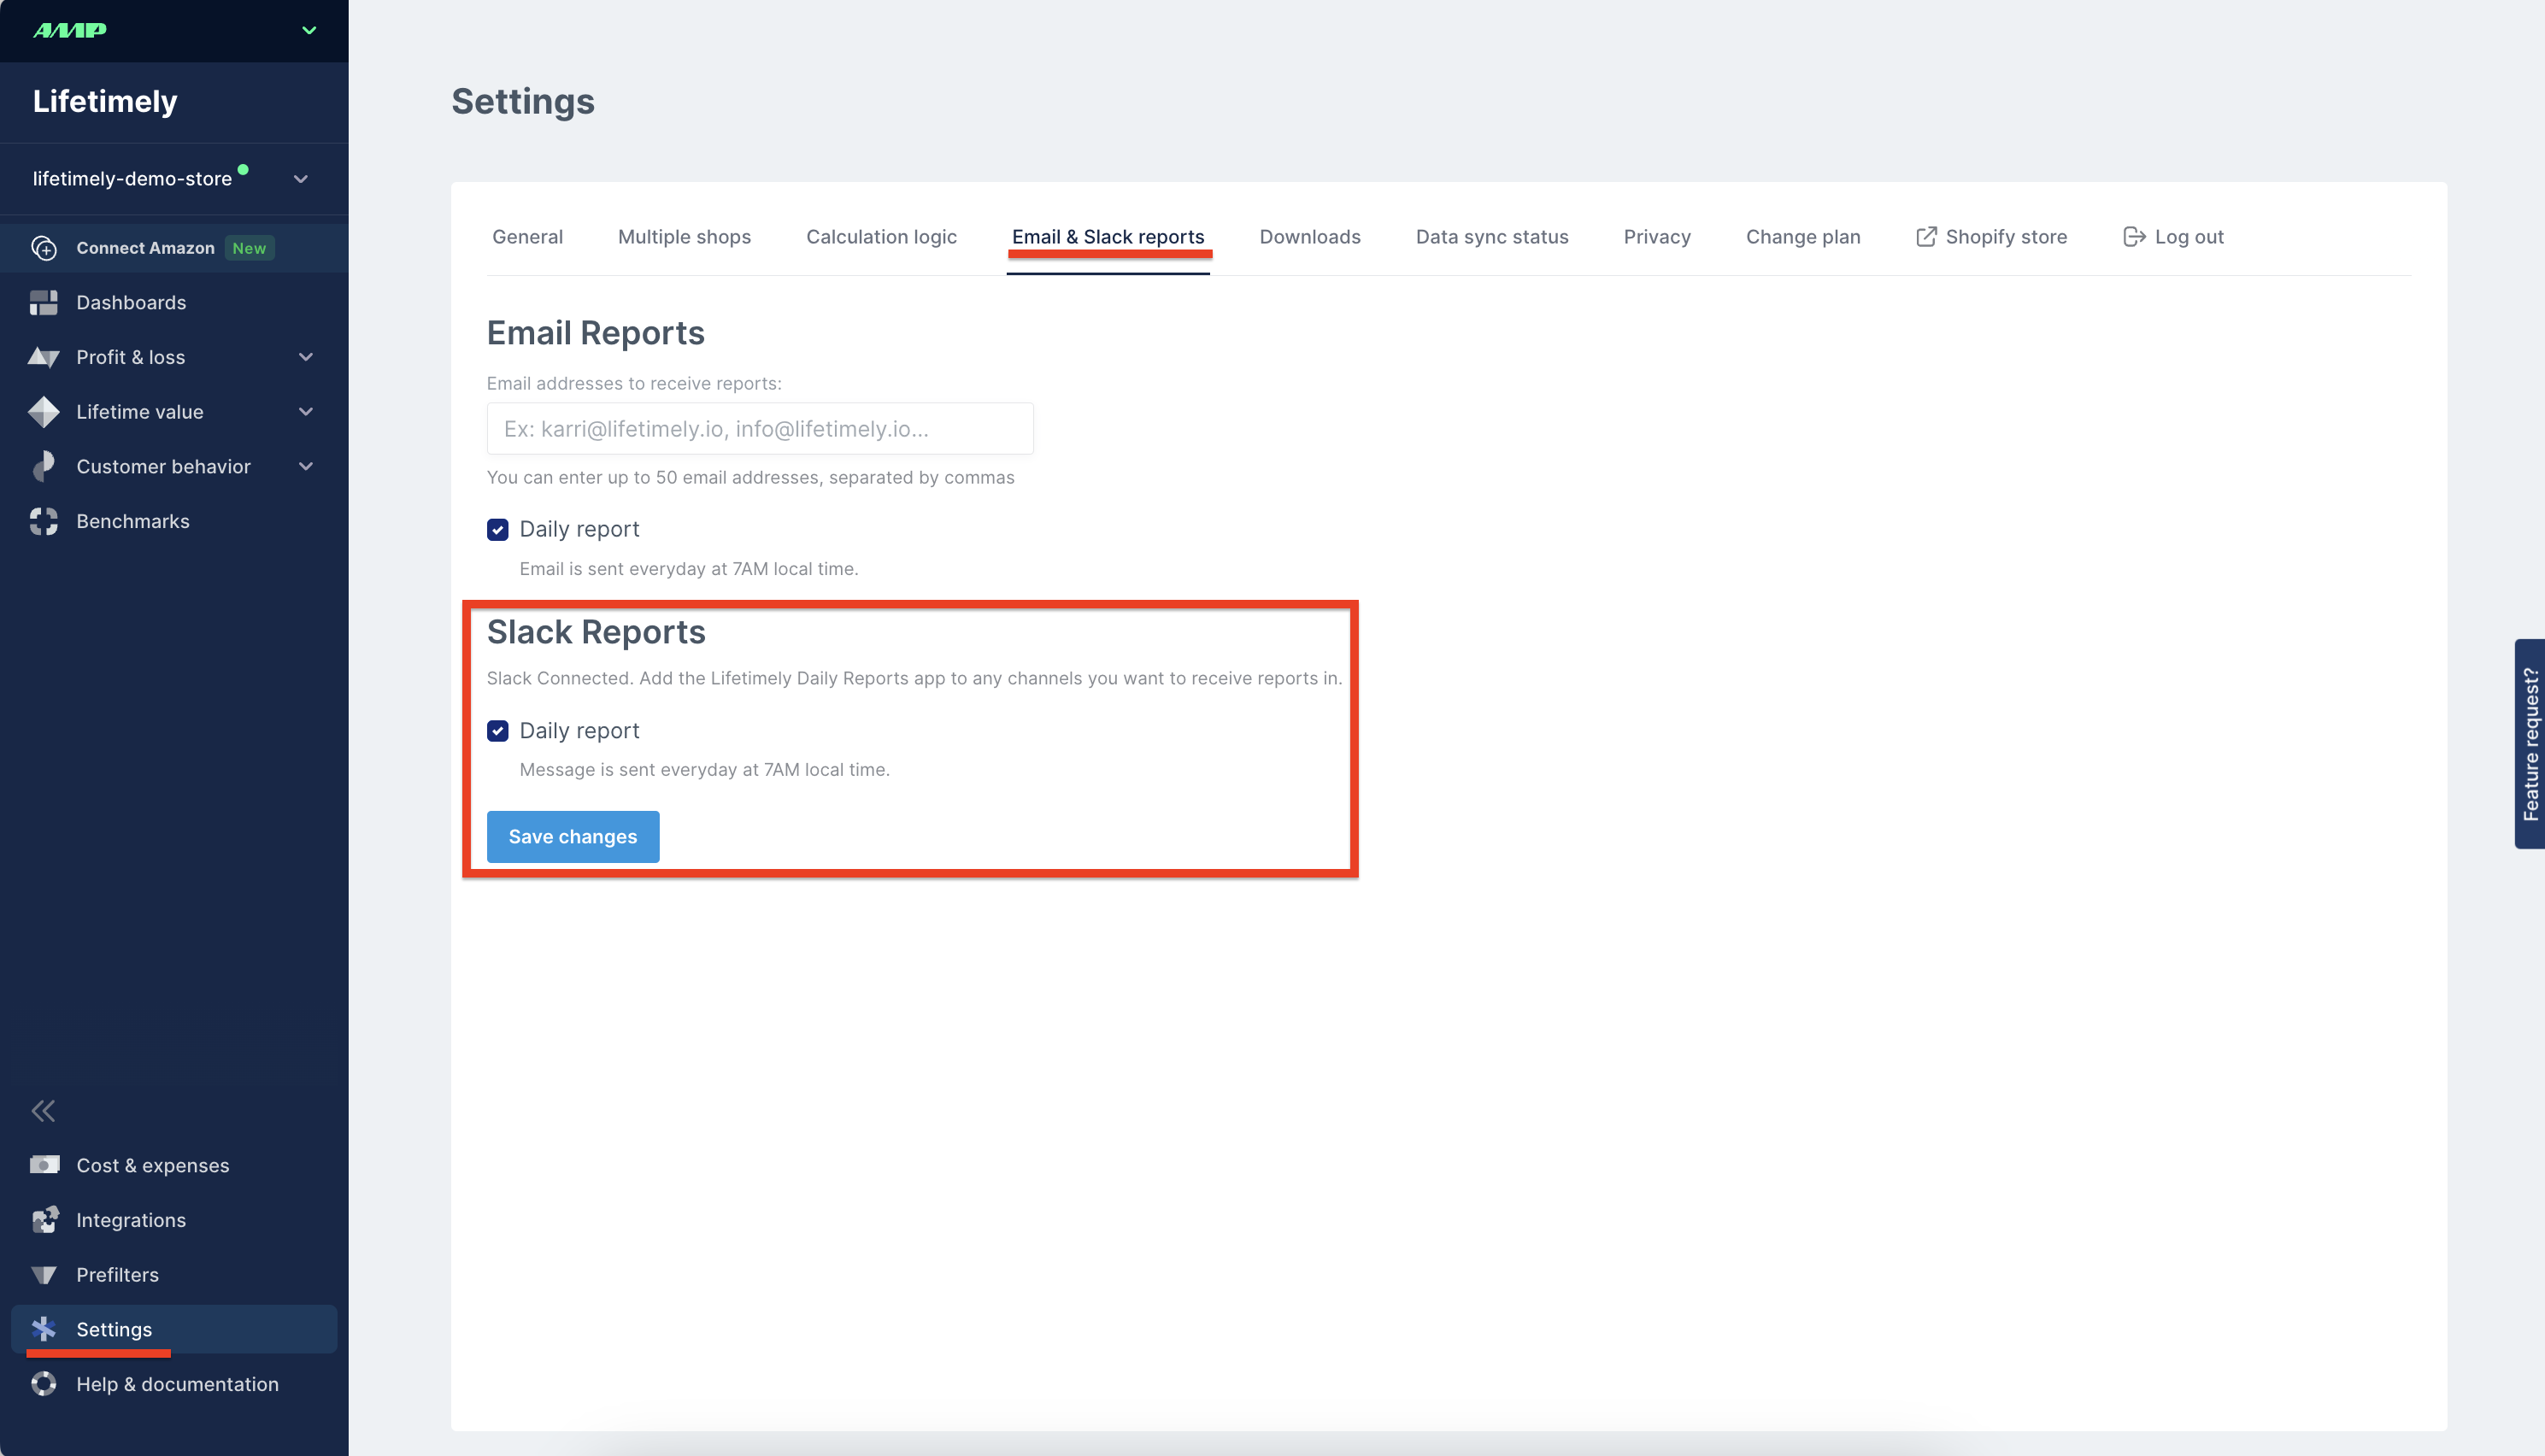The width and height of the screenshot is (2545, 1456).
Task: Expand the Customer behavior submenu chevron
Action: click(306, 467)
